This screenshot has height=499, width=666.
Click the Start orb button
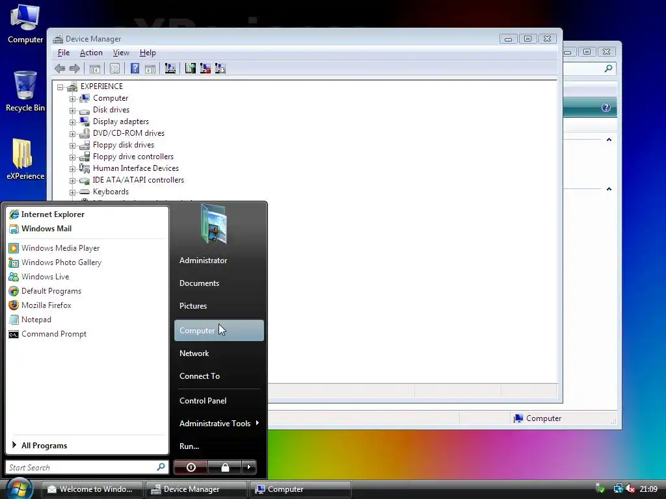(x=19, y=489)
